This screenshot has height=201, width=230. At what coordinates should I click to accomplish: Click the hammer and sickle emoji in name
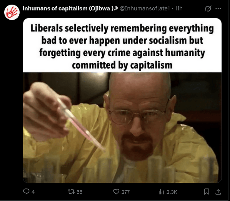[116, 8]
